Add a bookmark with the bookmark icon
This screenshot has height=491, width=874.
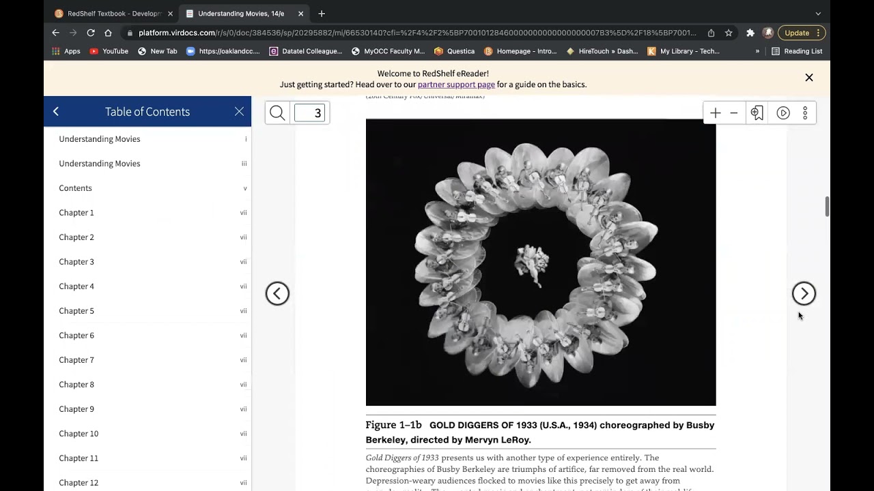[x=757, y=113]
